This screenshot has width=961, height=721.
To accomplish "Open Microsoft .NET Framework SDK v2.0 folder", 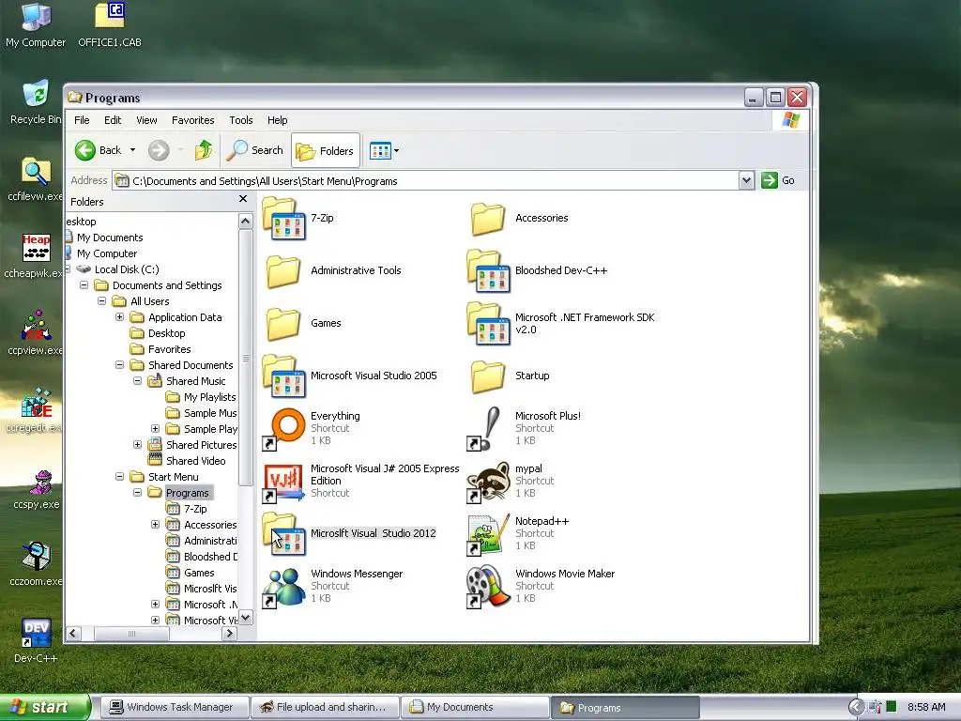I will (488, 323).
